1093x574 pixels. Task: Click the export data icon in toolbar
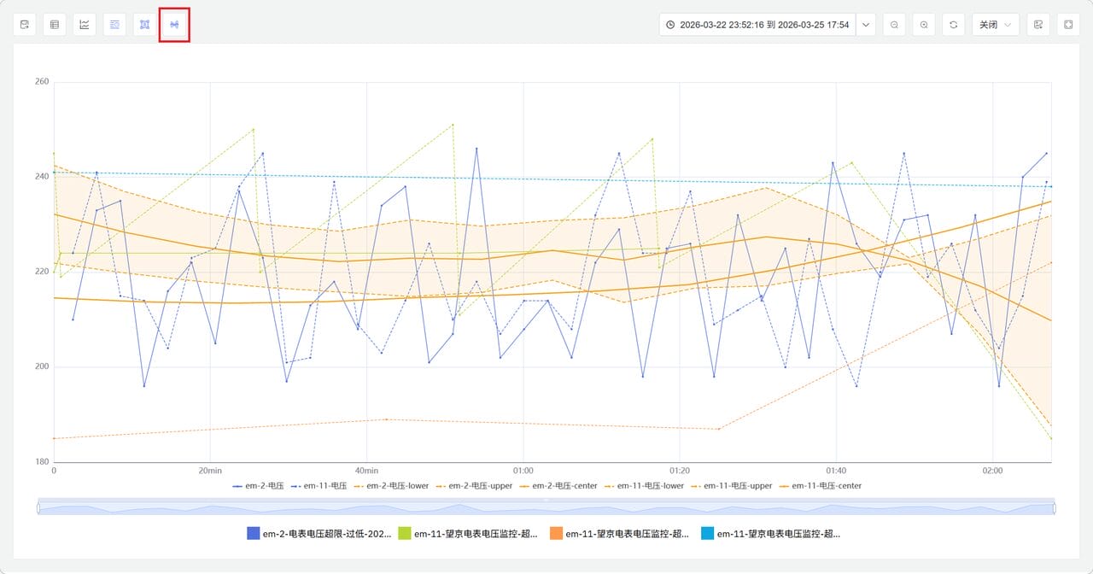[x=25, y=25]
